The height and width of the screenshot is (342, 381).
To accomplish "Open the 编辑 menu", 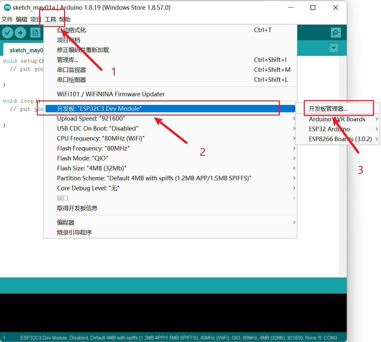I will pos(21,19).
